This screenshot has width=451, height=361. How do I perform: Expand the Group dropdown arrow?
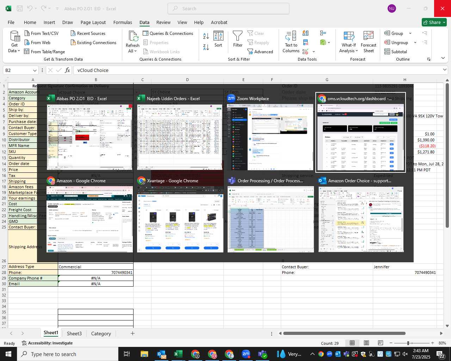pyautogui.click(x=410, y=33)
